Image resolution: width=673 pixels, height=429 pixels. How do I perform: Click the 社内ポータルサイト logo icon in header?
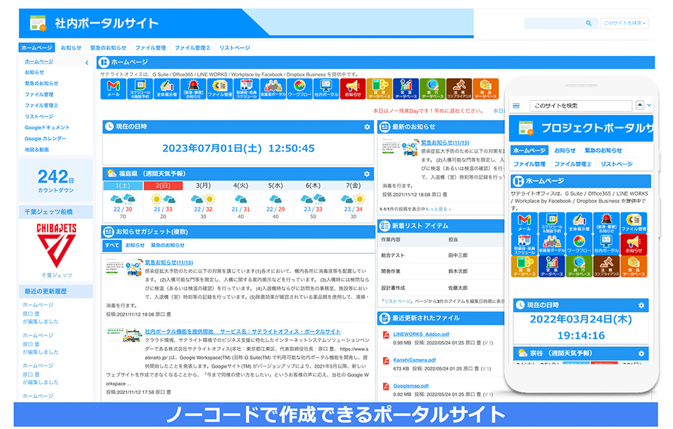coord(38,23)
